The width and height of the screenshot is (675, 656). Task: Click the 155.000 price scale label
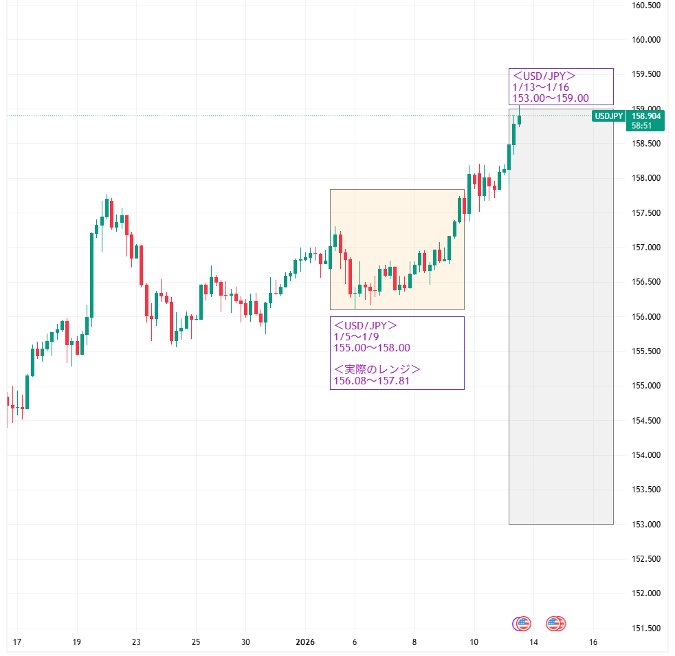645,386
